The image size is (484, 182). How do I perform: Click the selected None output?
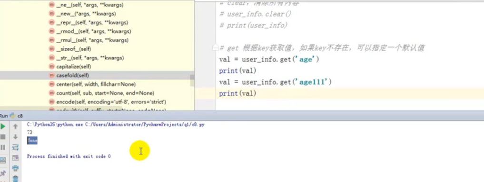(x=32, y=140)
